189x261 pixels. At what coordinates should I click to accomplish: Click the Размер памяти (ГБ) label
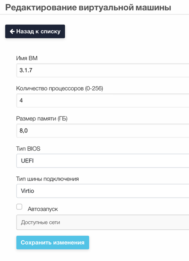[x=42, y=118]
